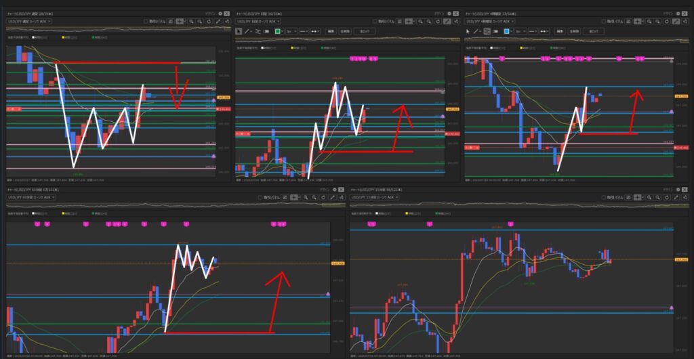Click 編集 button in 4-hour chart drawing bar
Image resolution: width=694 pixels, height=359 pixels.
click(x=560, y=31)
